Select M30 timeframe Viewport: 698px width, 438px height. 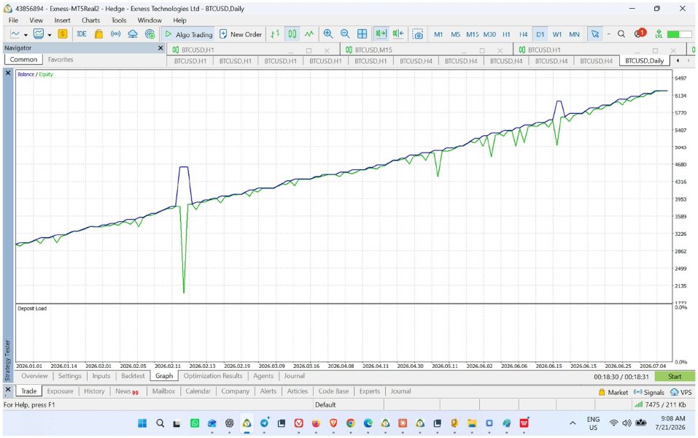(x=489, y=34)
